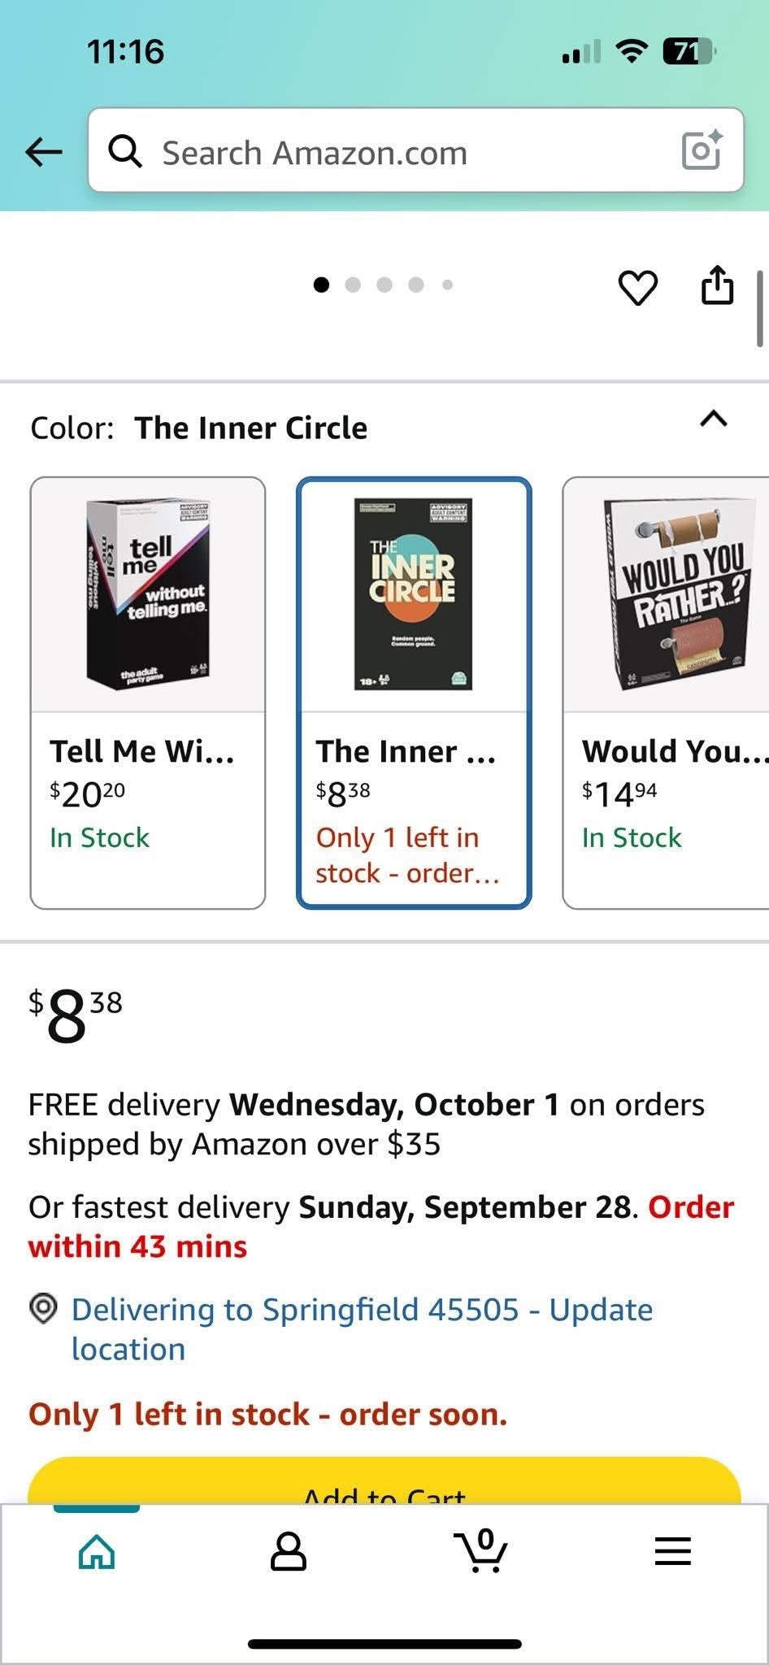769x1665 pixels.
Task: Select Tell Me Without Telling Me option
Action: pyautogui.click(x=148, y=693)
